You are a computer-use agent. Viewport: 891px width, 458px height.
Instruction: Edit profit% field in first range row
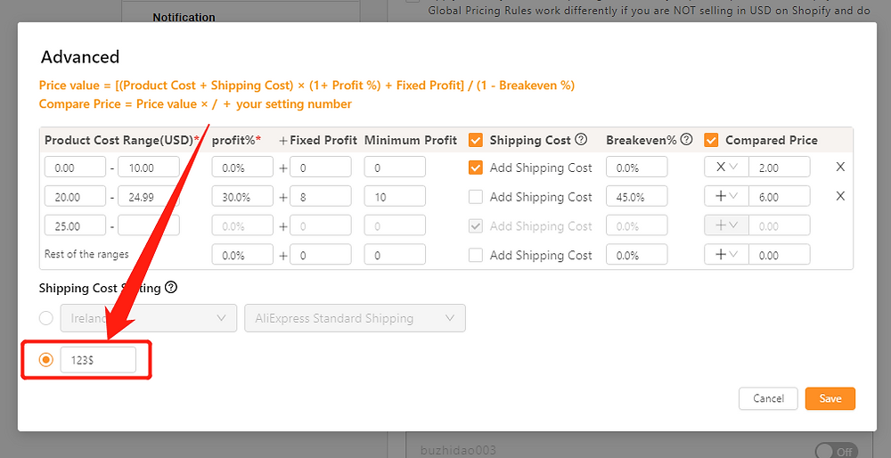point(242,167)
